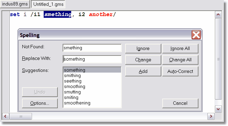Switch to the indus89.gms tab
The width and height of the screenshot is (228, 126).
click(x=15, y=4)
